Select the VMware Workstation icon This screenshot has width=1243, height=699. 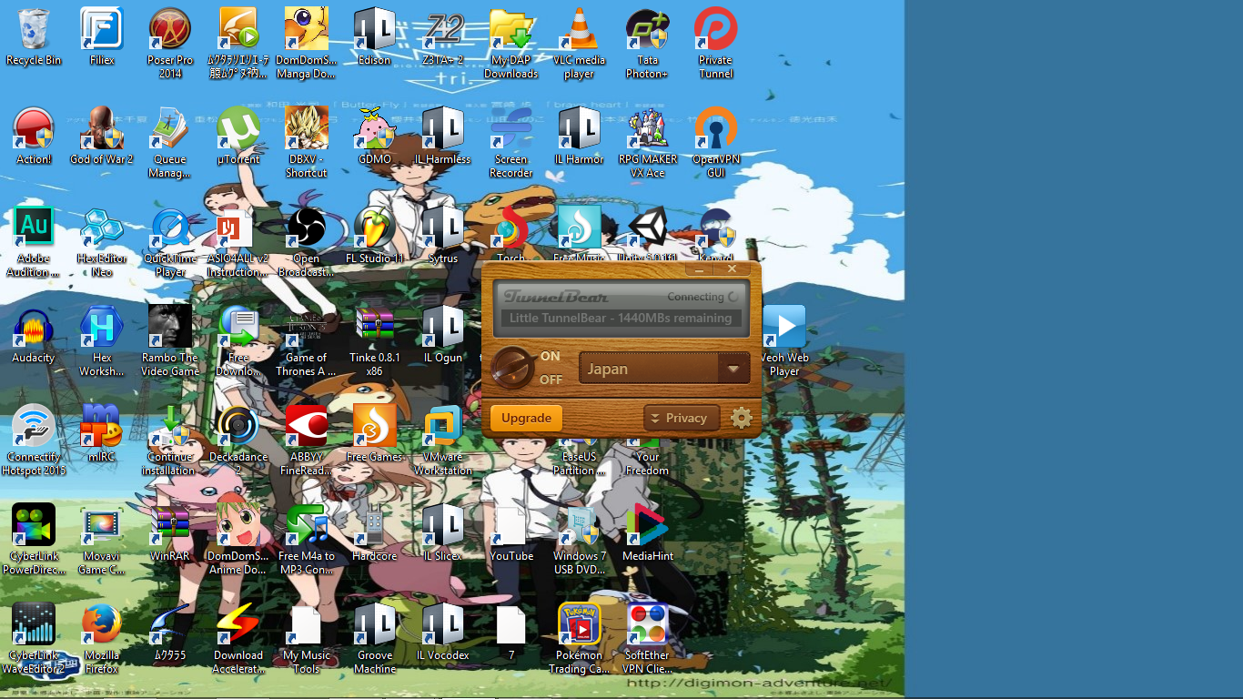443,441
